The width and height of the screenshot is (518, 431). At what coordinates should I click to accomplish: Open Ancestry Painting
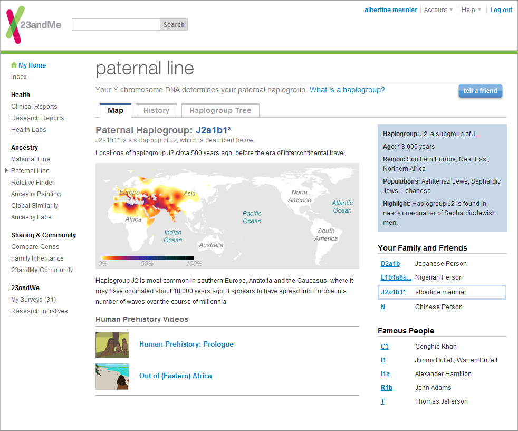pos(36,194)
